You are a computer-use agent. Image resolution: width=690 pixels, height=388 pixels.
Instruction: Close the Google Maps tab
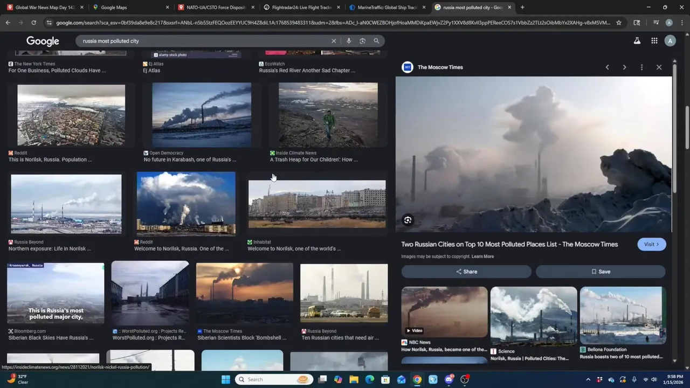pyautogui.click(x=167, y=8)
